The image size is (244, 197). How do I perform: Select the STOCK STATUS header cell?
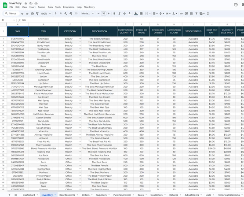point(193,31)
